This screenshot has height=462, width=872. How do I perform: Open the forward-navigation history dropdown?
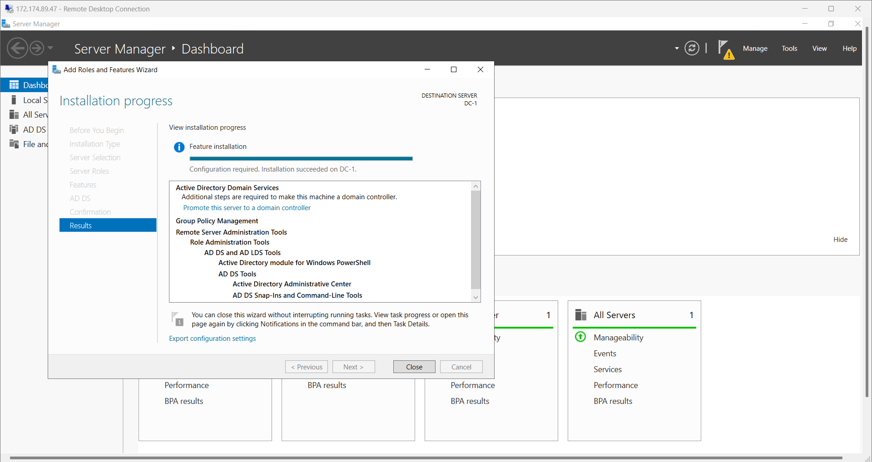[50, 48]
